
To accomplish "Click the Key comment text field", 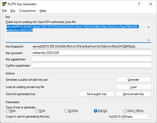I will click(x=92, y=53).
